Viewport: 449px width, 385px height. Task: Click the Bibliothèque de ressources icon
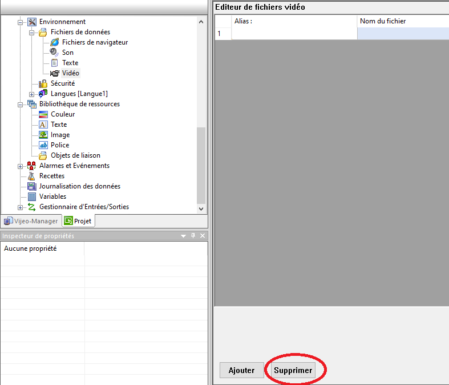coord(32,104)
